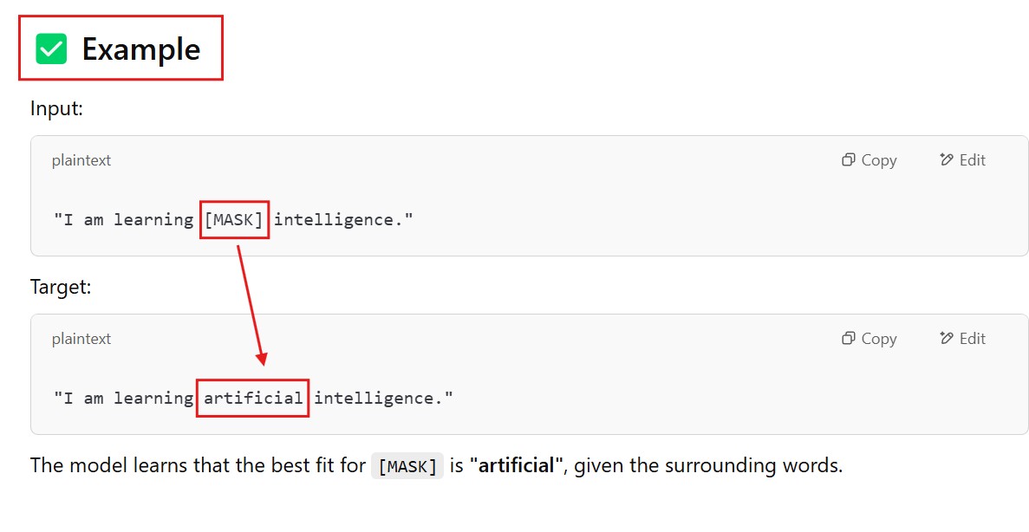This screenshot has width=1029, height=532.
Task: Click the Edit pencil icon in the Input code block
Action: click(947, 160)
